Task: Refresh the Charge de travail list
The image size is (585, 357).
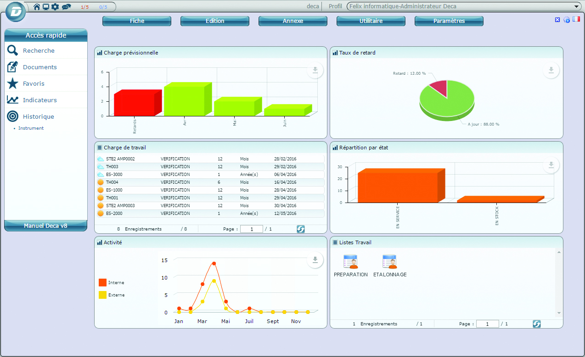Action: (x=301, y=229)
